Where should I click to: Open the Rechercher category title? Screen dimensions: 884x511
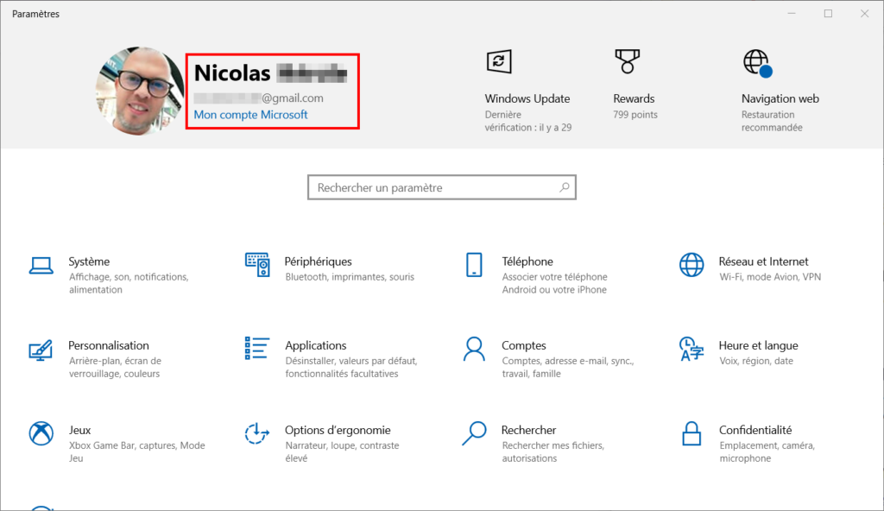529,430
